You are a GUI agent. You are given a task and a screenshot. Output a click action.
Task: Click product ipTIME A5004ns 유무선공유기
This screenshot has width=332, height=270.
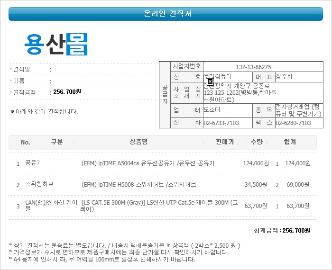(x=148, y=163)
